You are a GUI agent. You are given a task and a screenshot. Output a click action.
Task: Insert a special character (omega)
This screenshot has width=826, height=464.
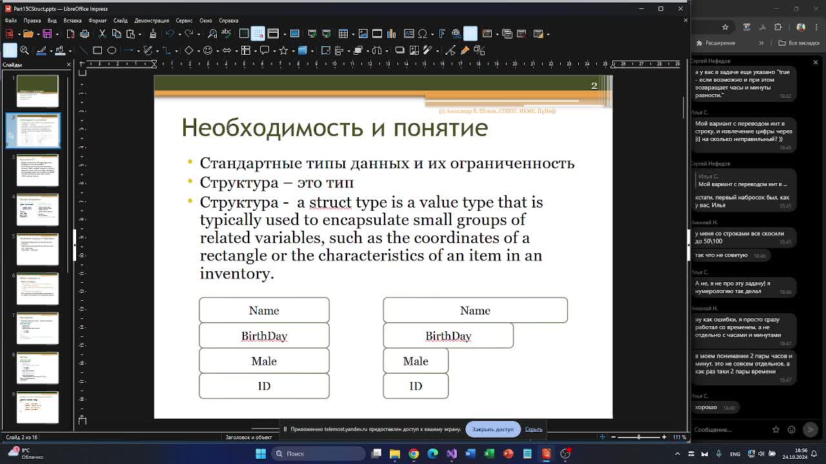(422, 34)
